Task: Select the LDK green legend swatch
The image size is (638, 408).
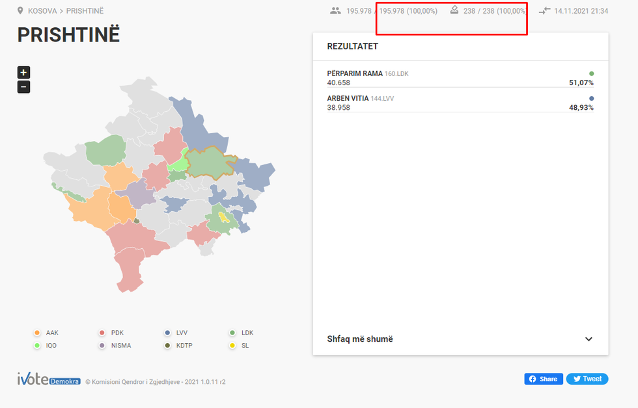Action: point(232,333)
